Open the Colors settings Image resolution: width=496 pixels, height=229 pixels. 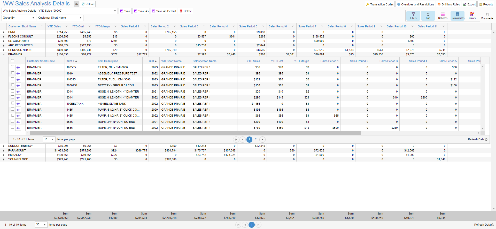point(472,16)
